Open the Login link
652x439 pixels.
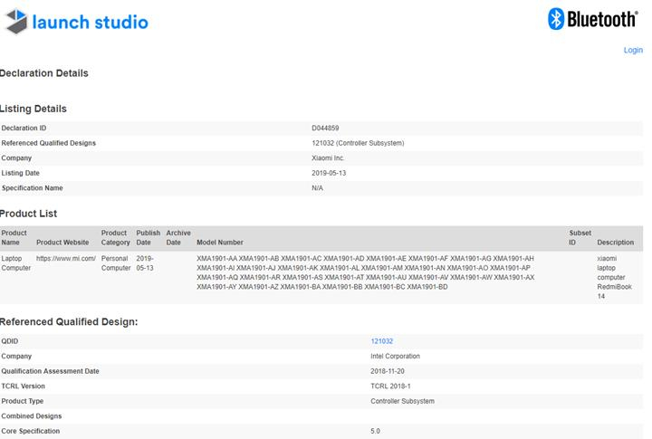point(633,50)
